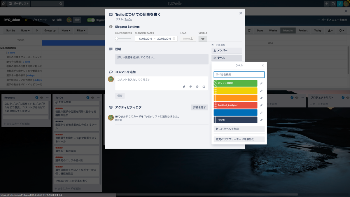Toggle the VISIBLE eye icon in Elegantt Settings
350x197 pixels.
point(203,38)
